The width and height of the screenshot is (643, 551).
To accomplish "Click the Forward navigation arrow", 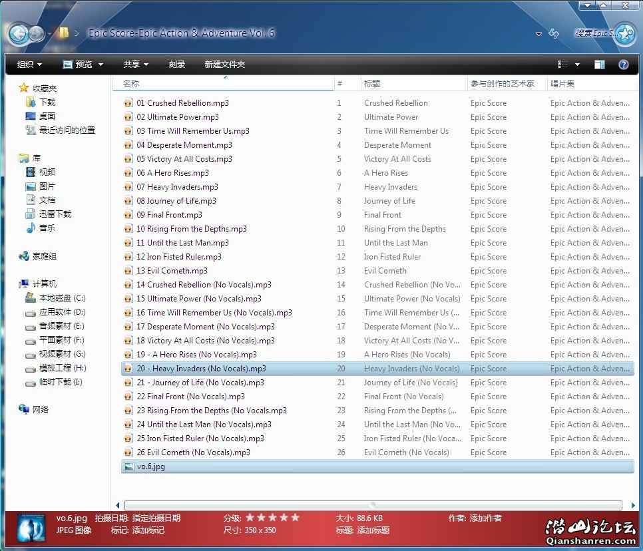I will coord(37,34).
